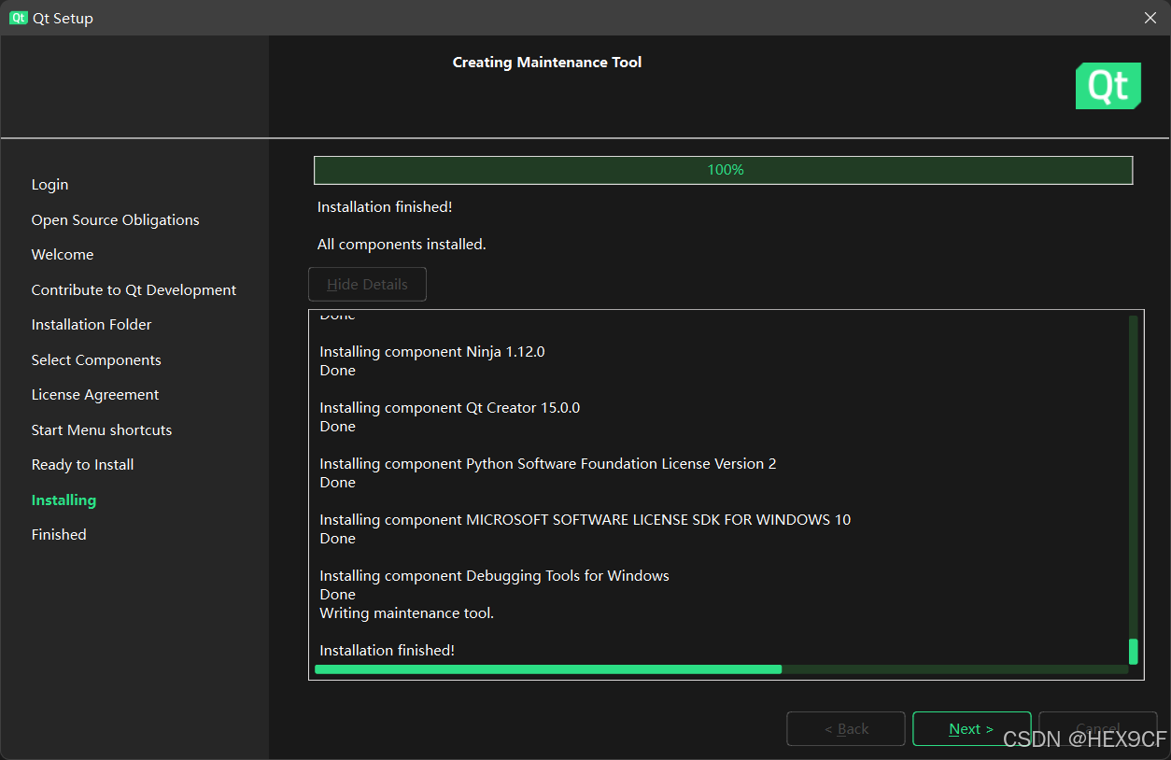
Task: Click the Next button
Action: [x=971, y=729]
